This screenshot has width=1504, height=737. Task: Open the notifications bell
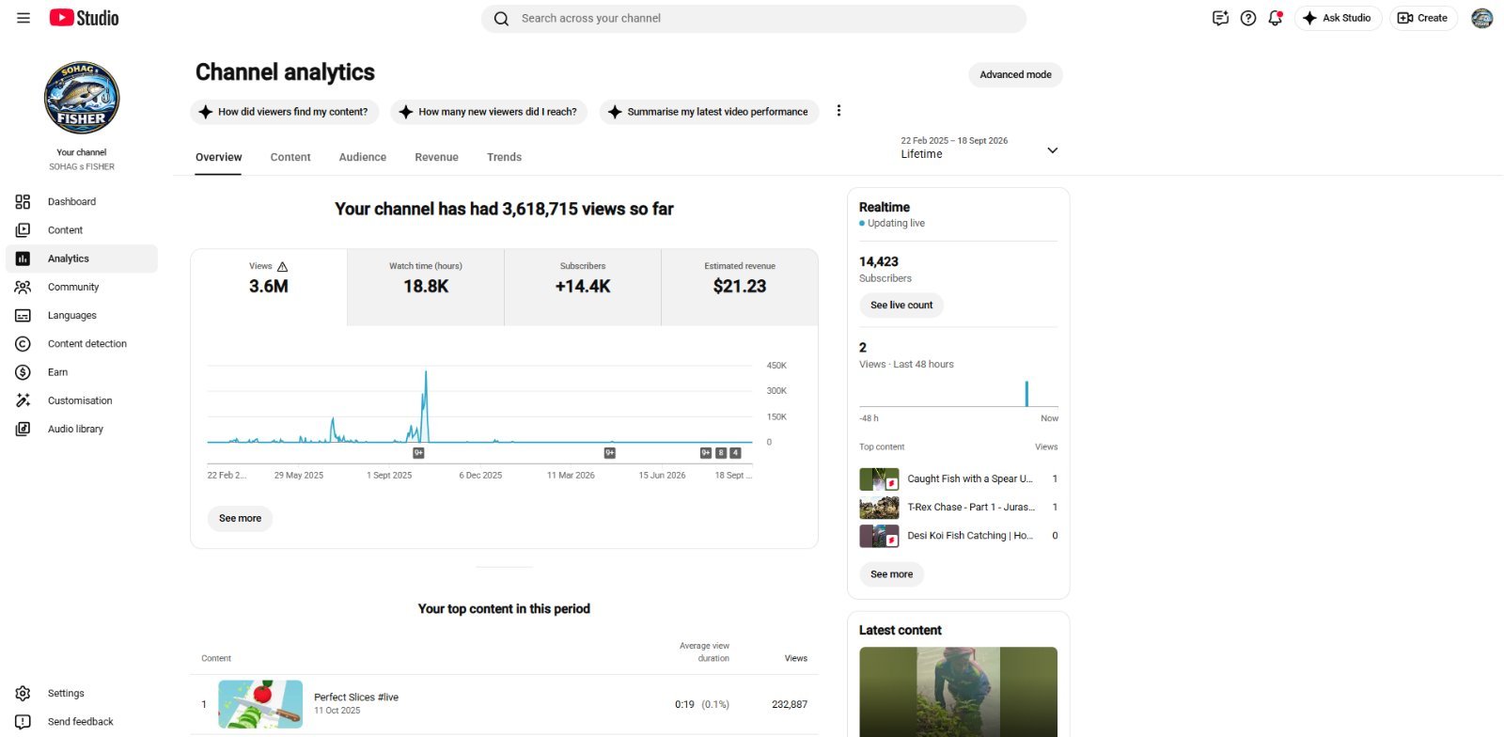pos(1276,18)
